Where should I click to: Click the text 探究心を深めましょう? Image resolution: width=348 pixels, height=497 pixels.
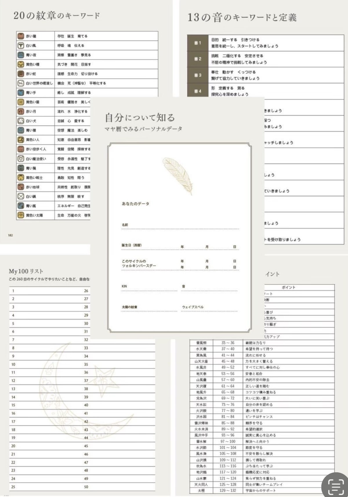230,94
